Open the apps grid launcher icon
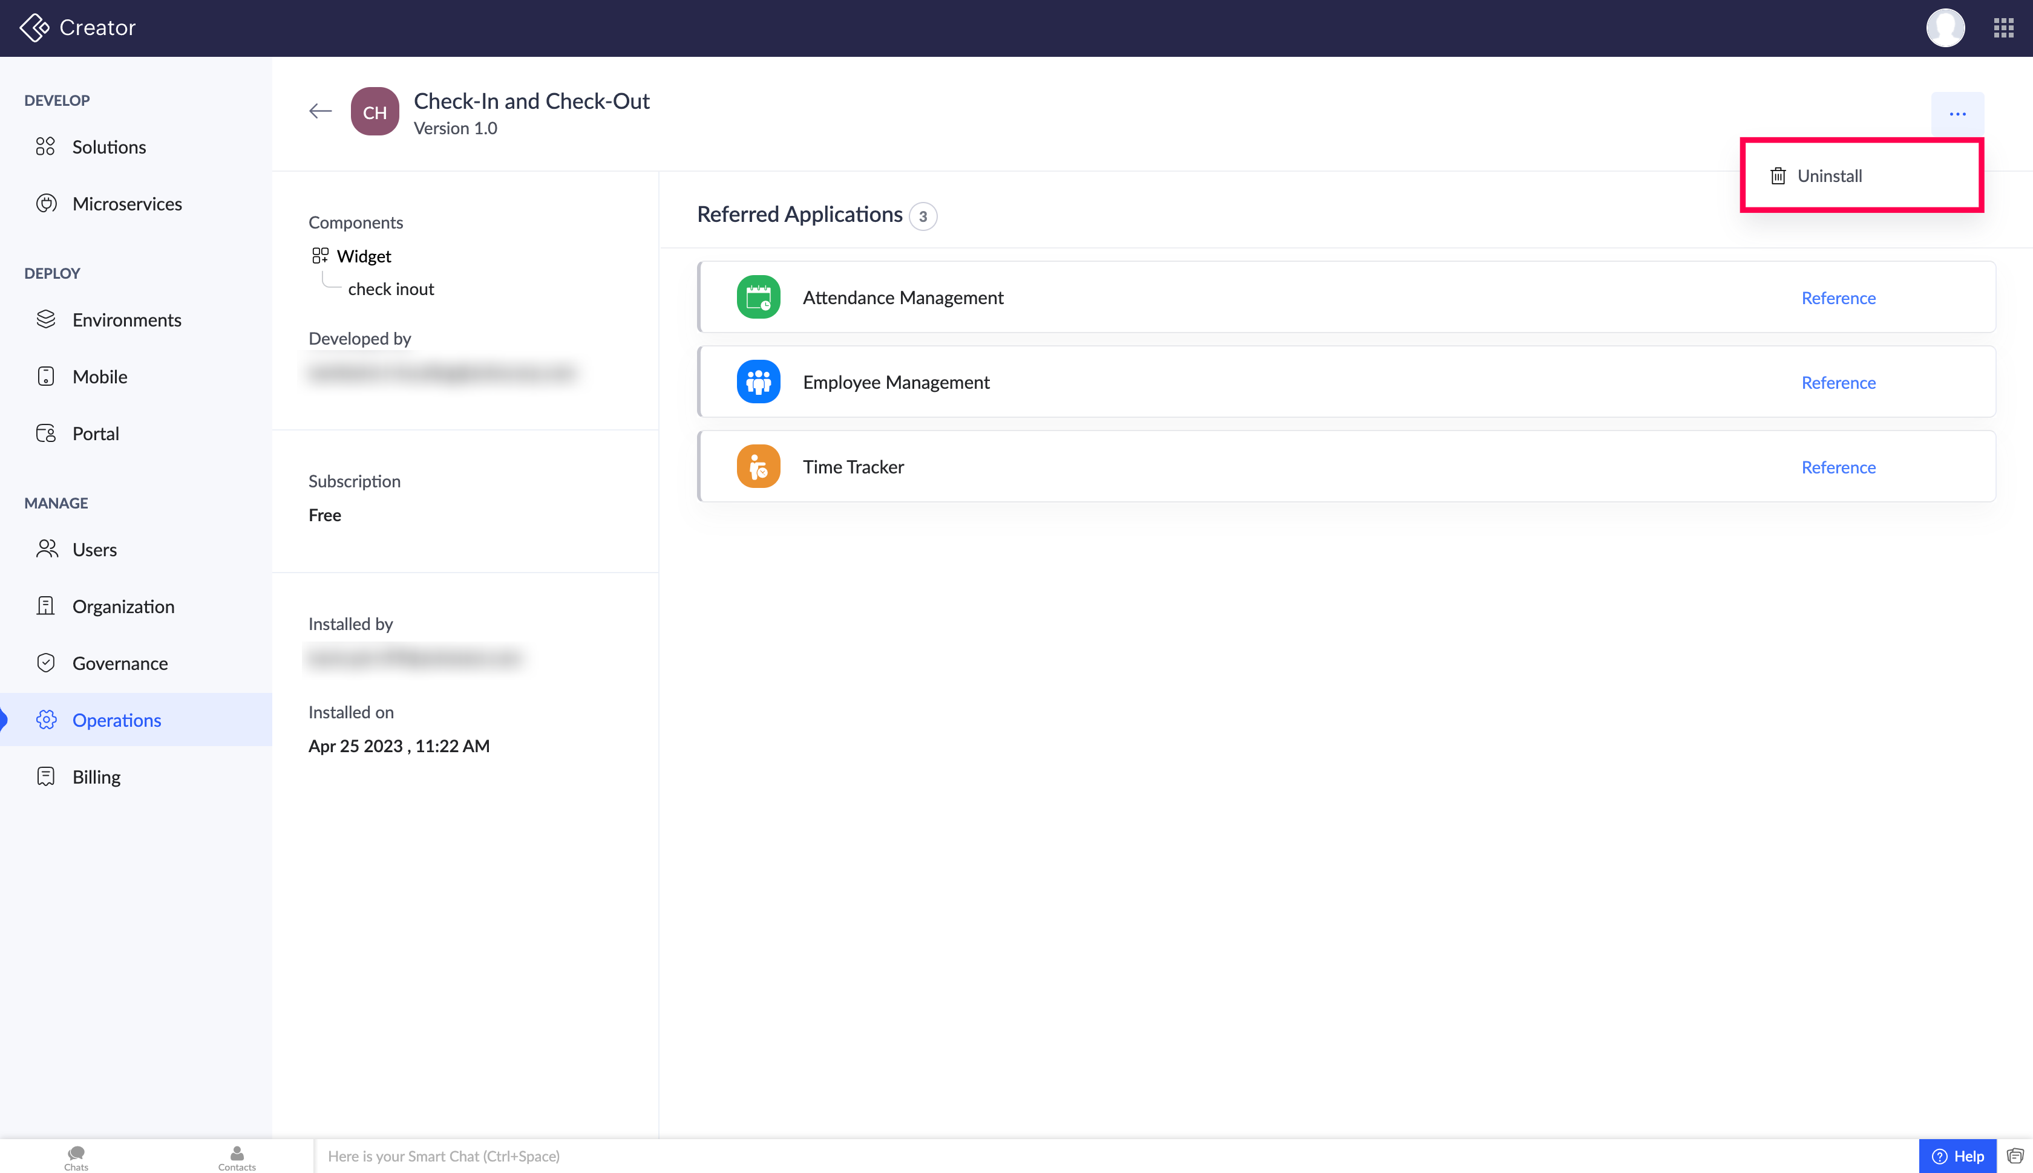 pyautogui.click(x=2003, y=28)
